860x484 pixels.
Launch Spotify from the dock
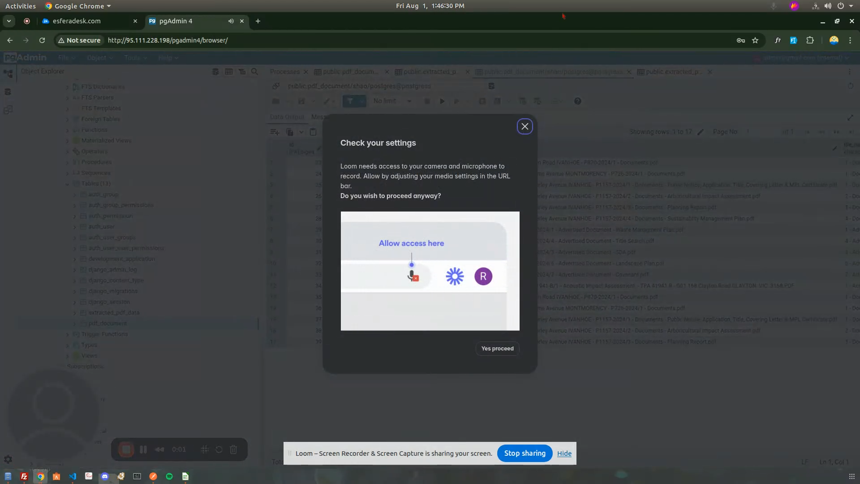(169, 476)
